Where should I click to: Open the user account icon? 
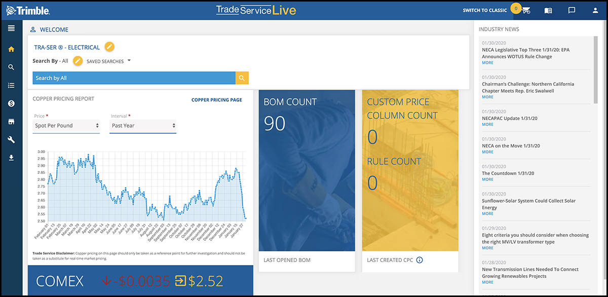coord(595,10)
